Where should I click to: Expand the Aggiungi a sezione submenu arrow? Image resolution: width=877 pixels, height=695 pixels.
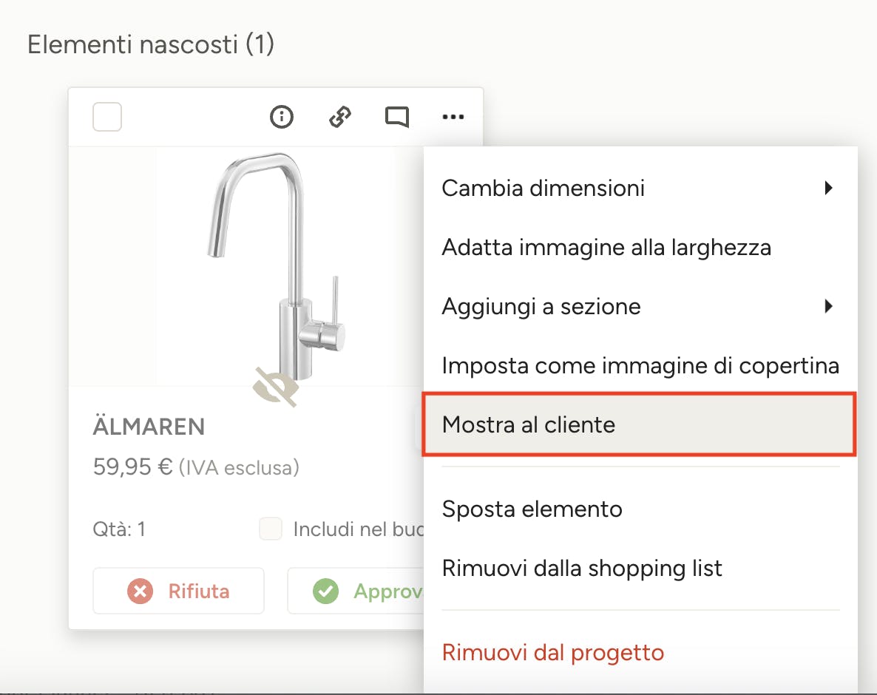pos(828,305)
